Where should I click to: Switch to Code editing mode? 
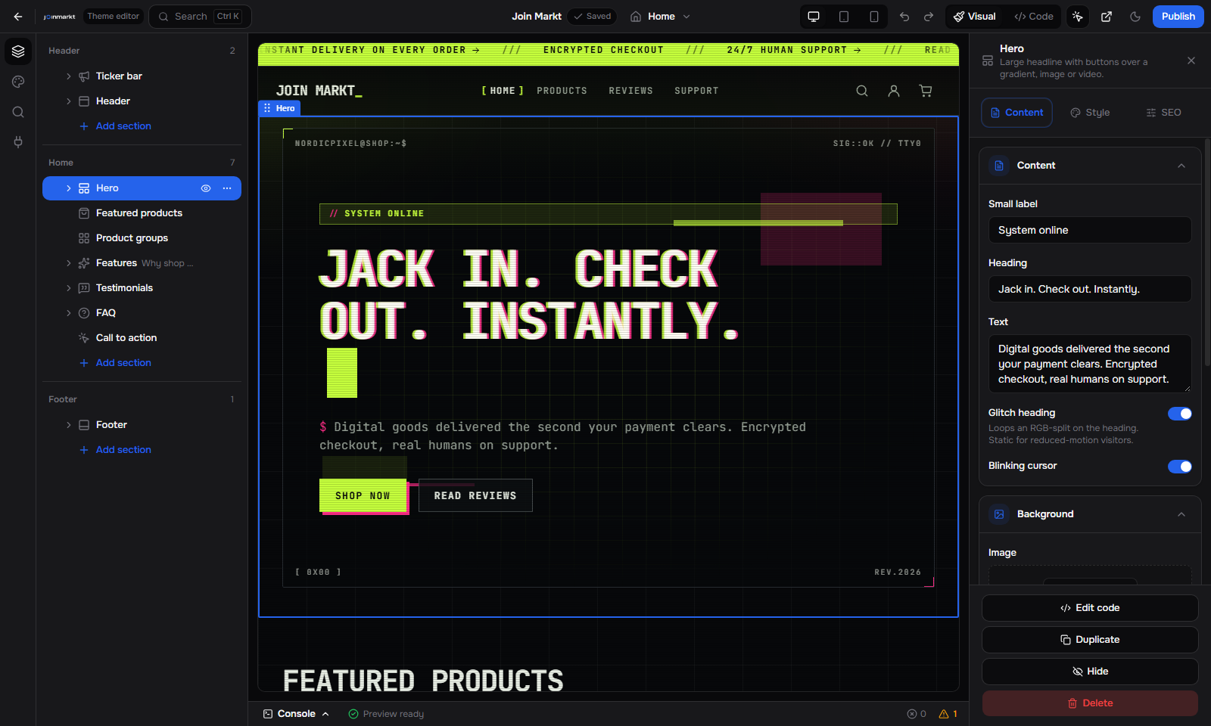pyautogui.click(x=1034, y=17)
